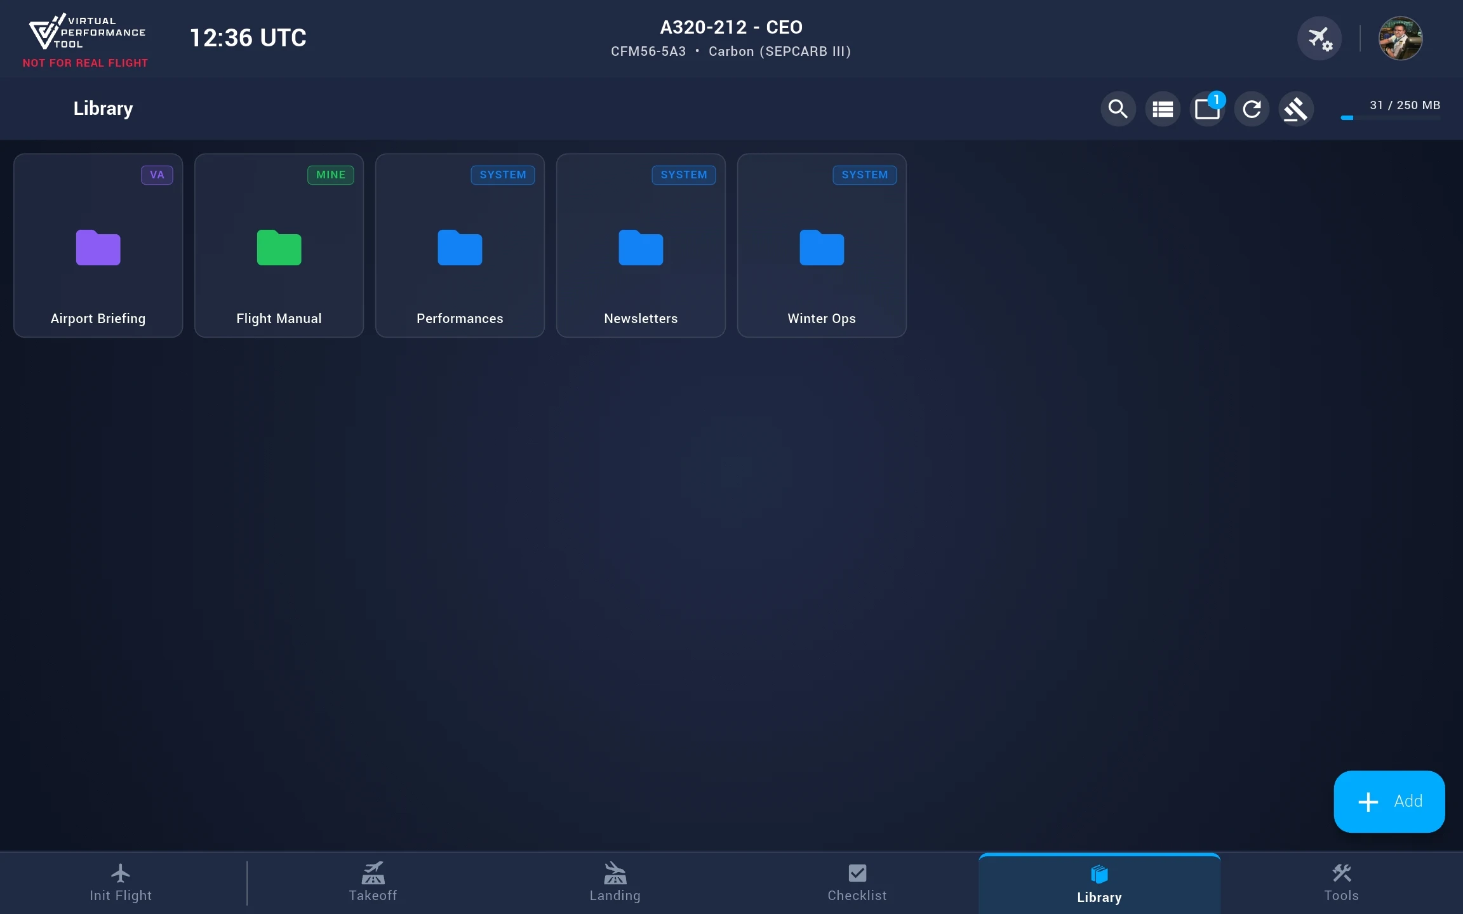Click the Newsletters label
1463x914 pixels.
[641, 319]
